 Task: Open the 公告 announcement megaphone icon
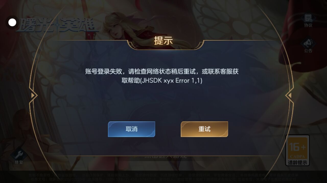pyautogui.click(x=308, y=43)
